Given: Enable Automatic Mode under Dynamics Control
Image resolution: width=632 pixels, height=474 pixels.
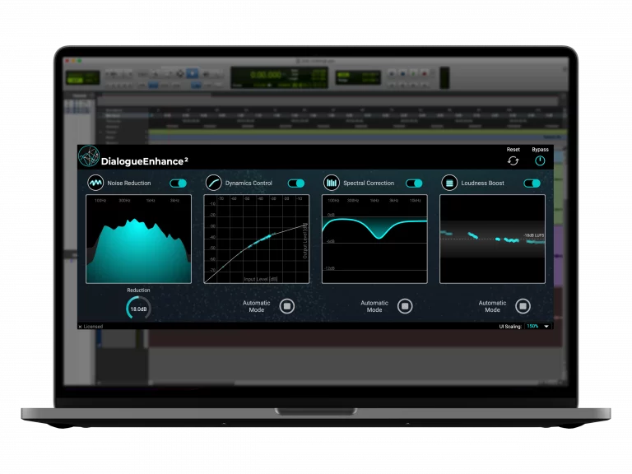Looking at the screenshot, I should pyautogui.click(x=287, y=306).
